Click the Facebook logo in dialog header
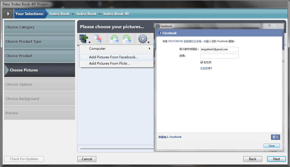The image size is (290, 167). coord(160,33)
